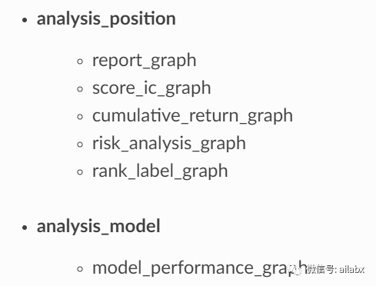Open the score_ic_graph entry

(x=151, y=88)
